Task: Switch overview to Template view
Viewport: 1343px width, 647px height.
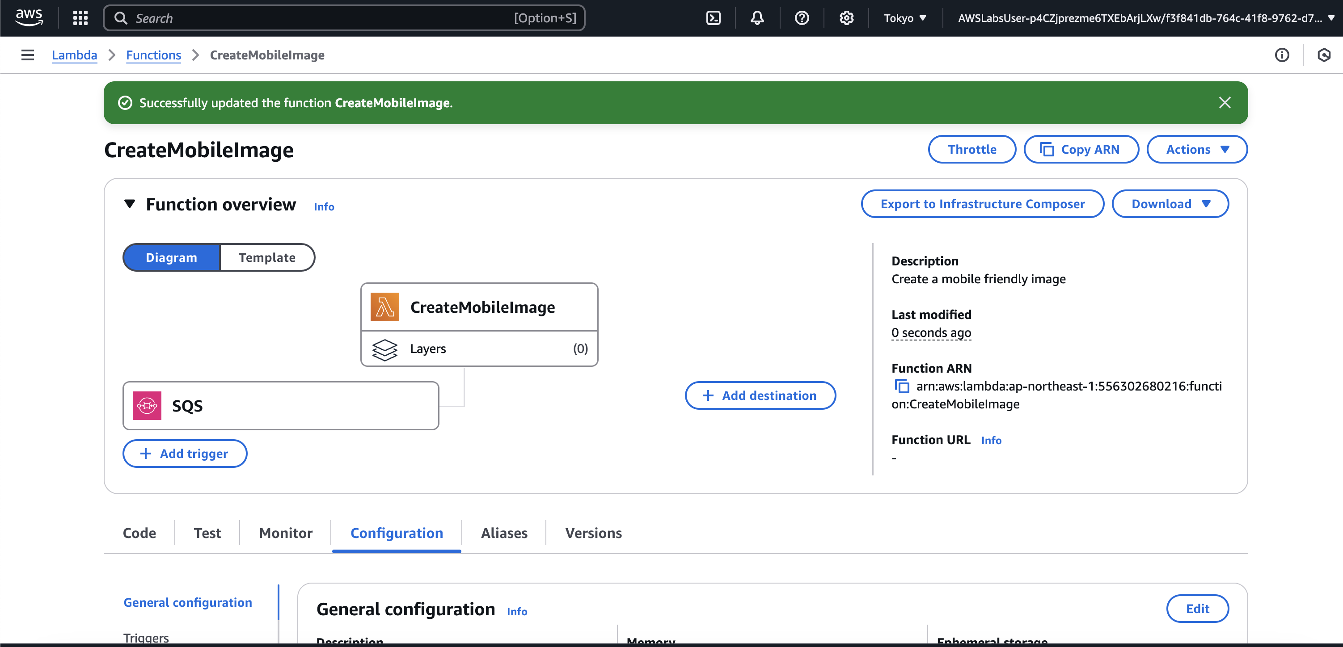Action: 267,257
